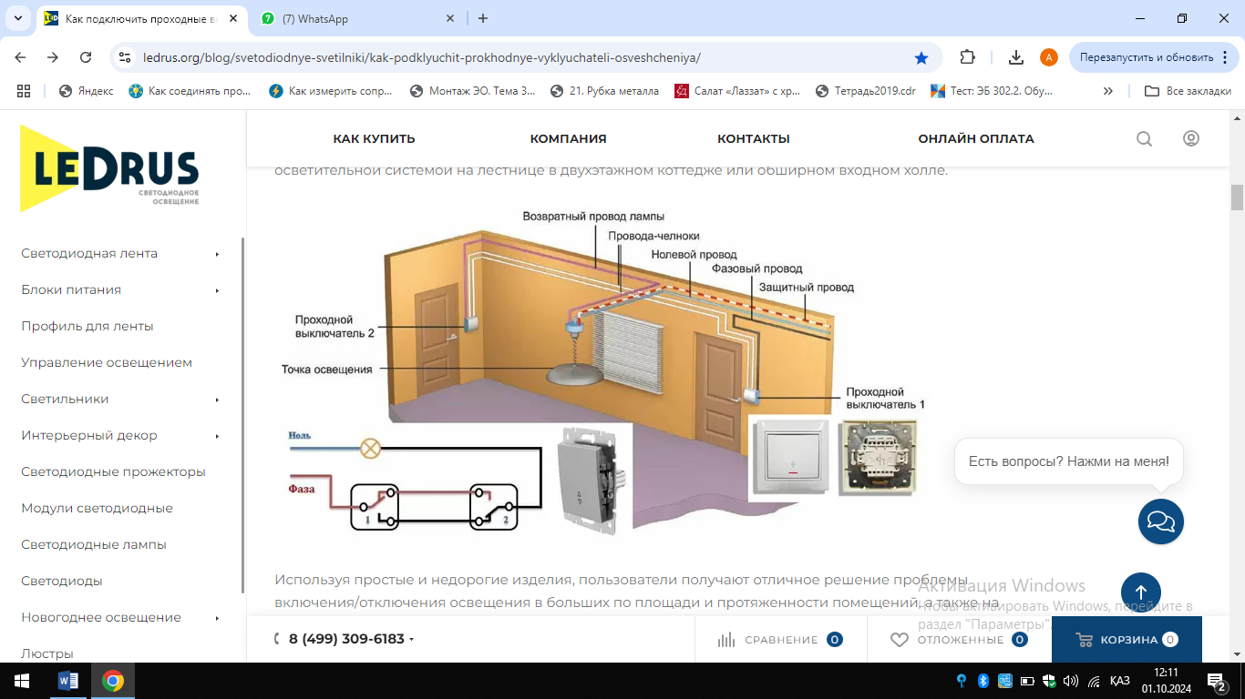1245x699 pixels.
Task: Open the КАК КУПИТЬ menu item
Action: [374, 139]
